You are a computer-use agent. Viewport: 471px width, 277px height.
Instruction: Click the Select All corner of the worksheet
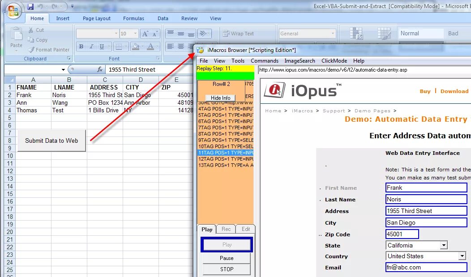[9, 80]
